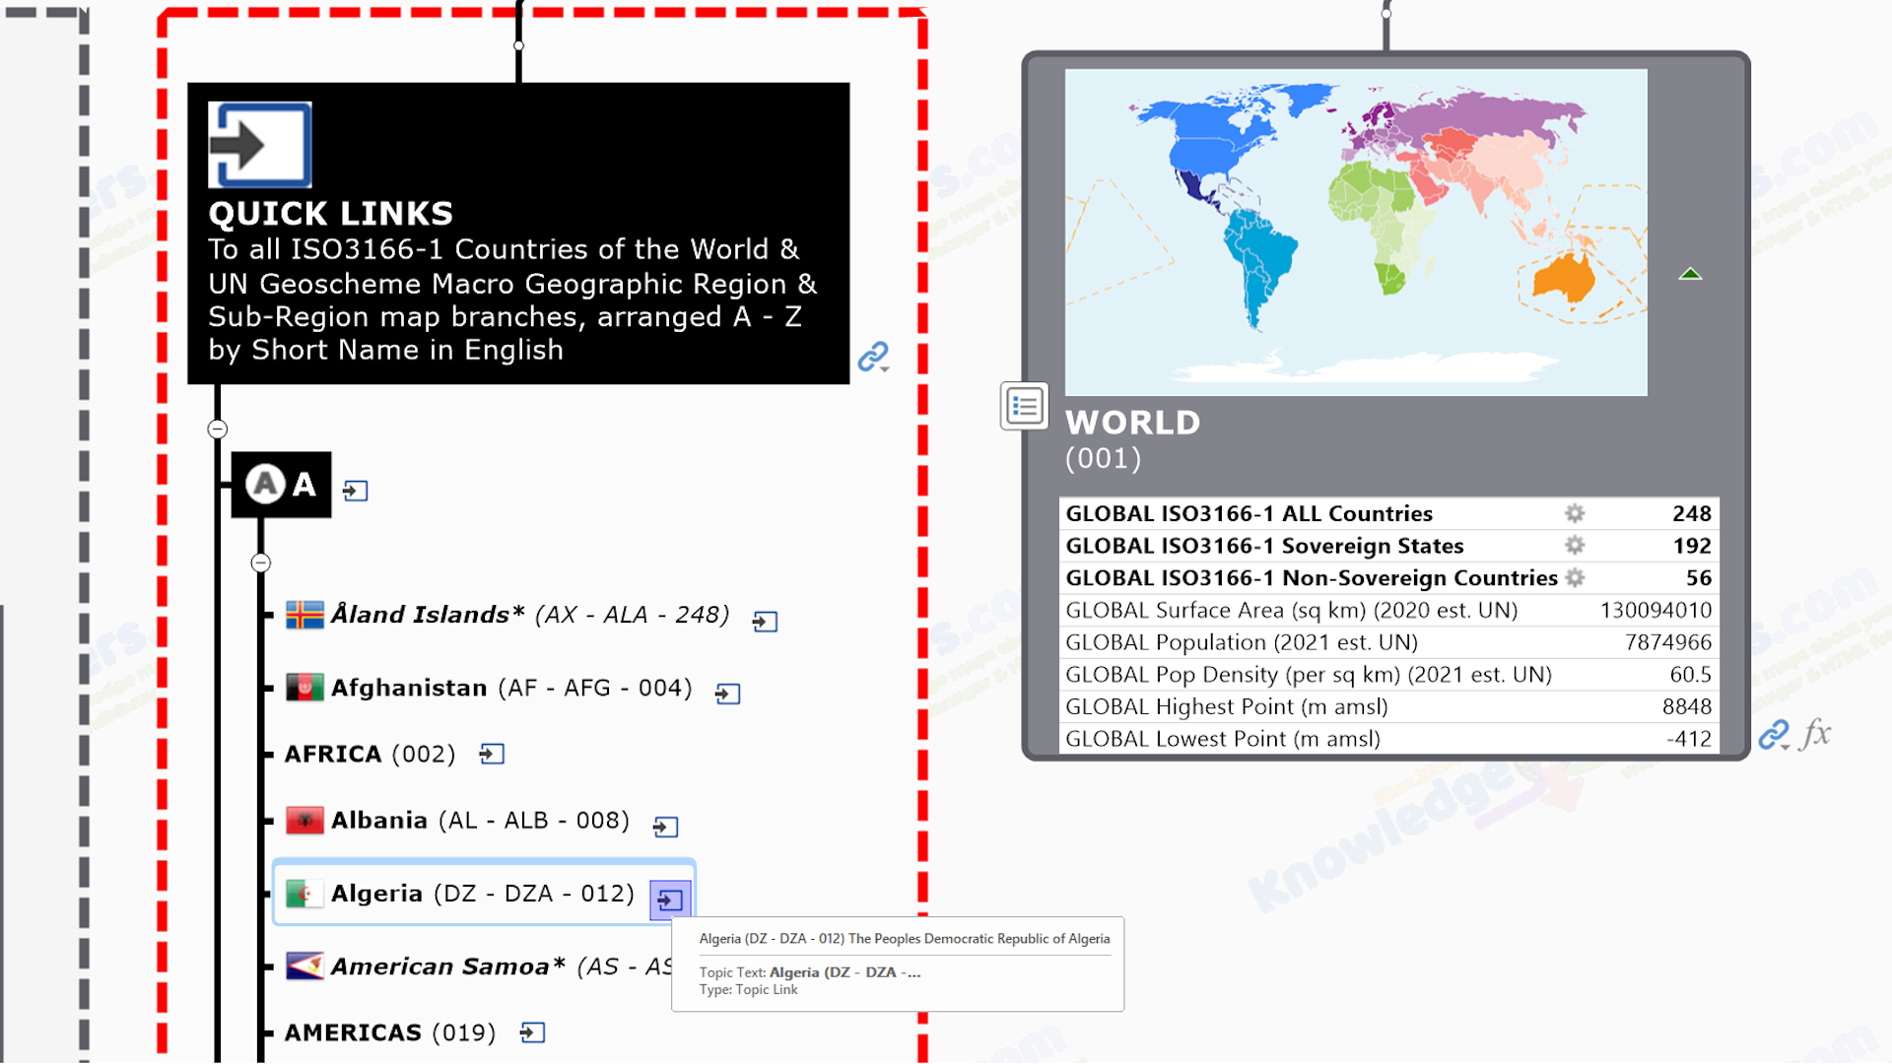Click the GLOBAL Highest Point property label
This screenshot has height=1064, width=1892.
pyautogui.click(x=1227, y=706)
